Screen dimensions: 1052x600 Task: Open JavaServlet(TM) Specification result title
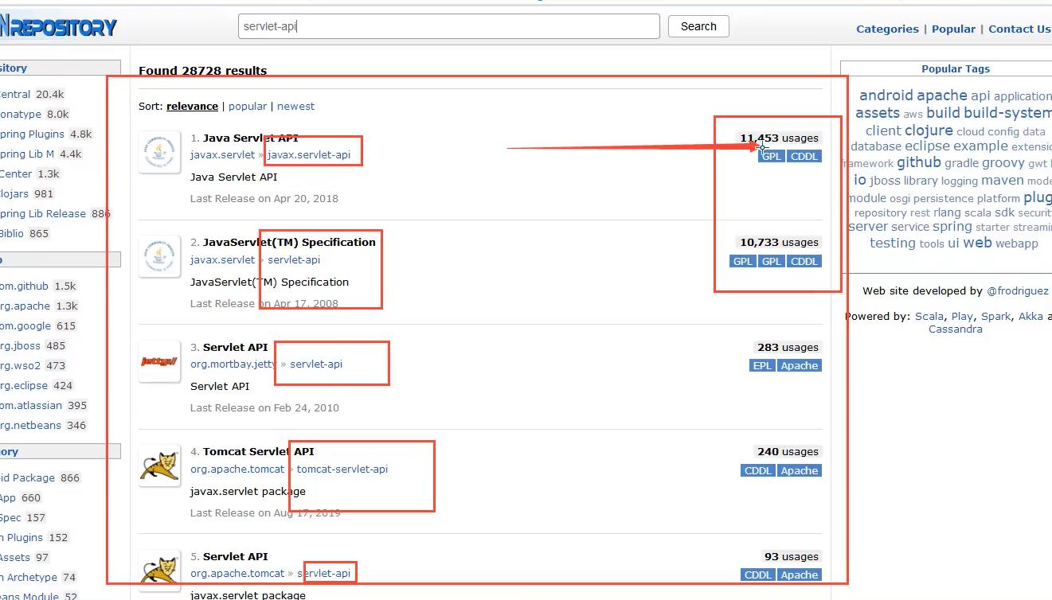pos(289,242)
